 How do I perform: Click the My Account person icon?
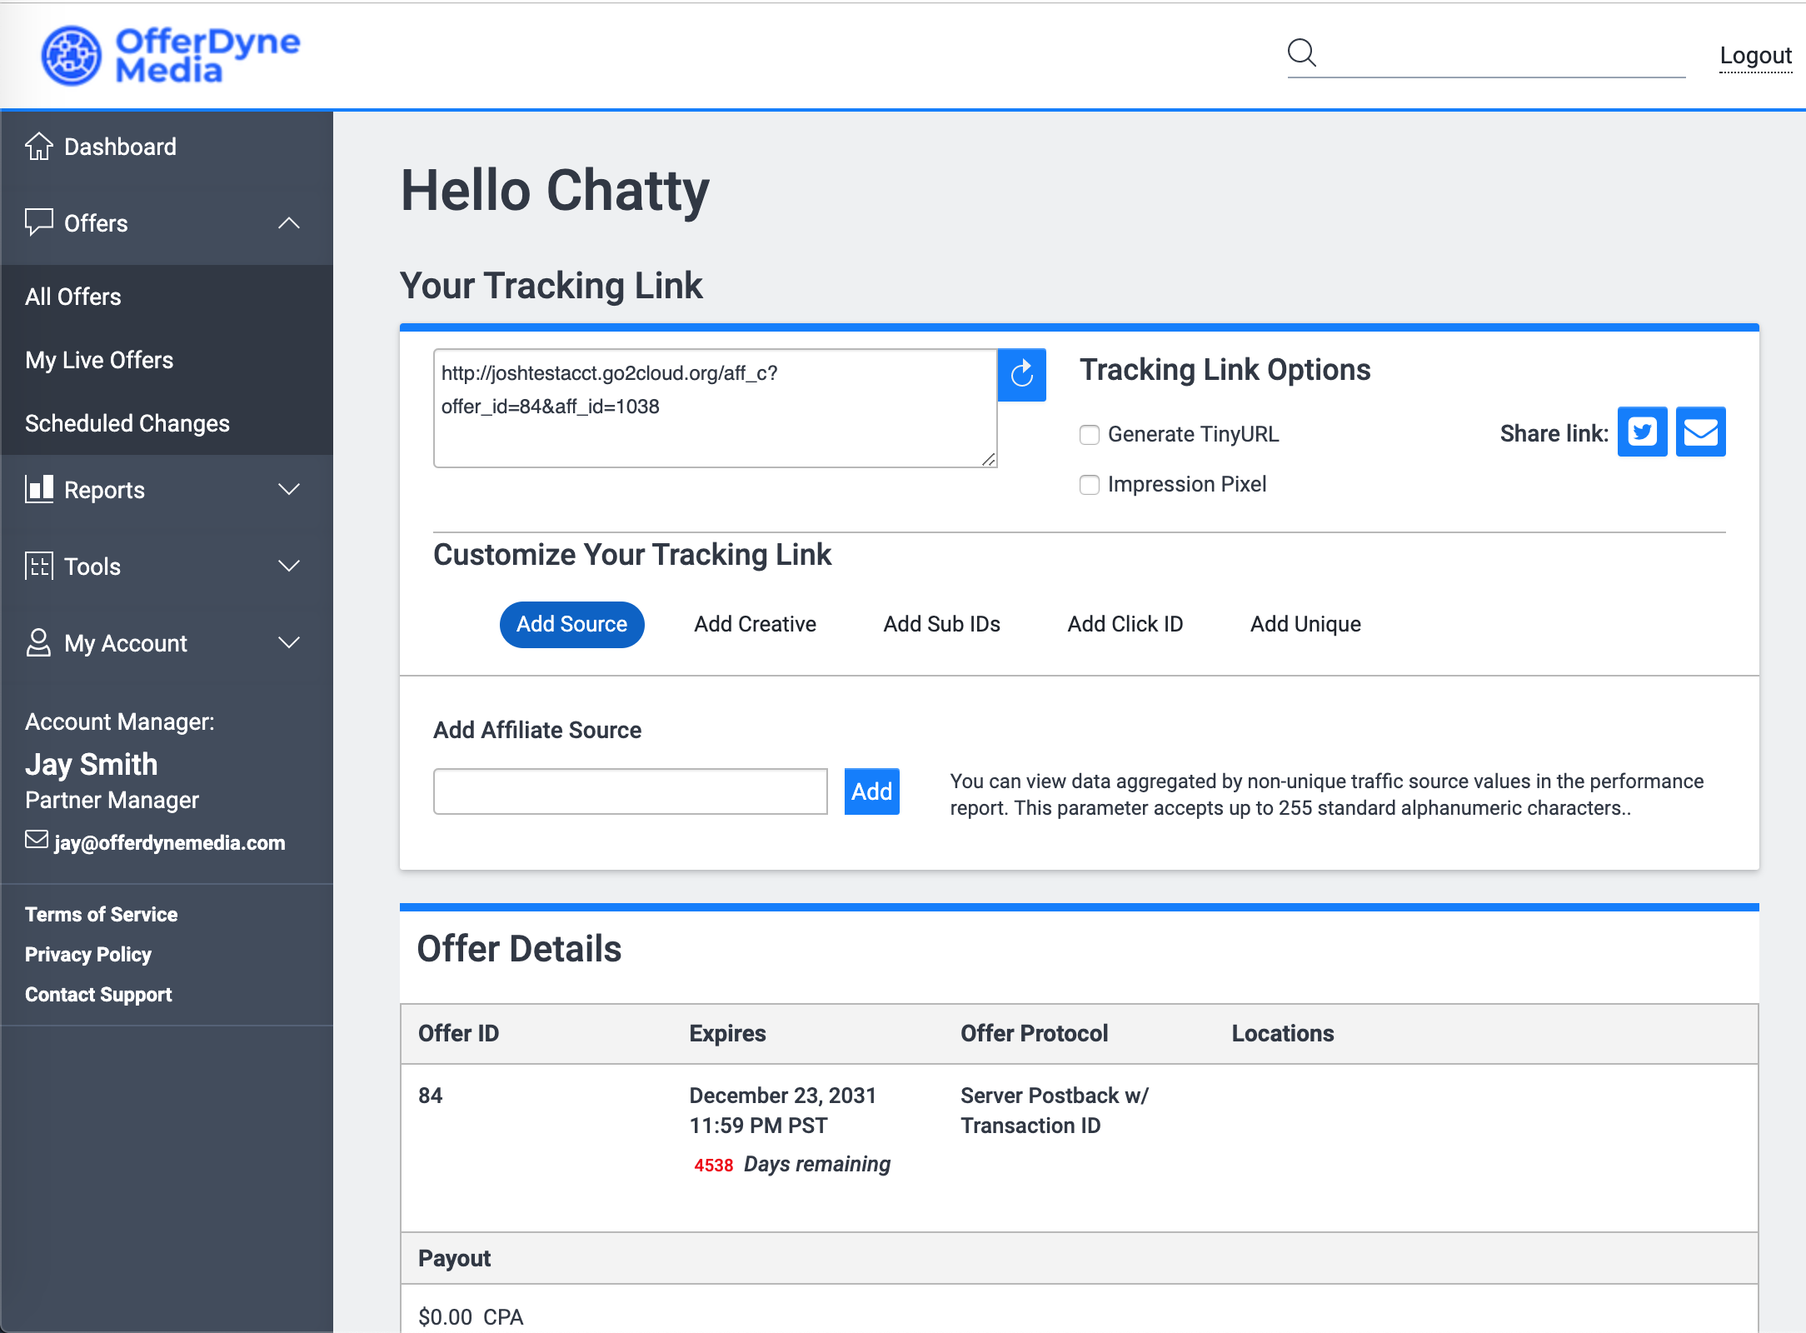pos(38,642)
